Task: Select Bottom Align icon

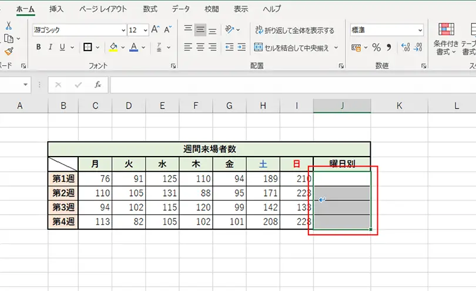Action: click(213, 31)
